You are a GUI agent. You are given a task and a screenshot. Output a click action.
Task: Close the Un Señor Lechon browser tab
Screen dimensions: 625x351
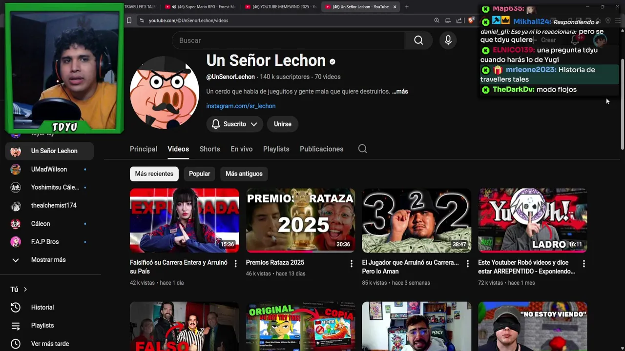(395, 7)
